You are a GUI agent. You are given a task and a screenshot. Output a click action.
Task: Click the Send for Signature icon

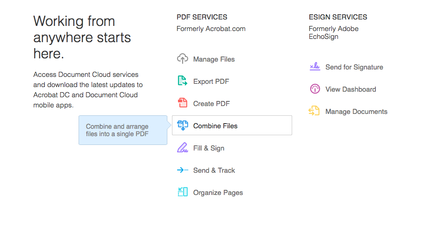point(315,67)
